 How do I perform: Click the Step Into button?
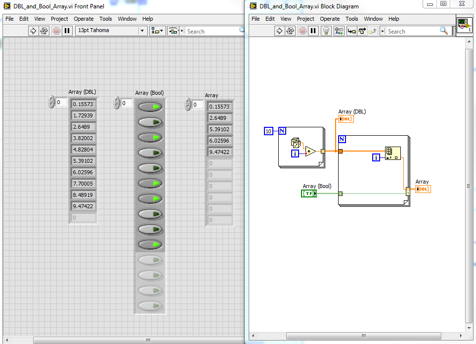[x=351, y=31]
